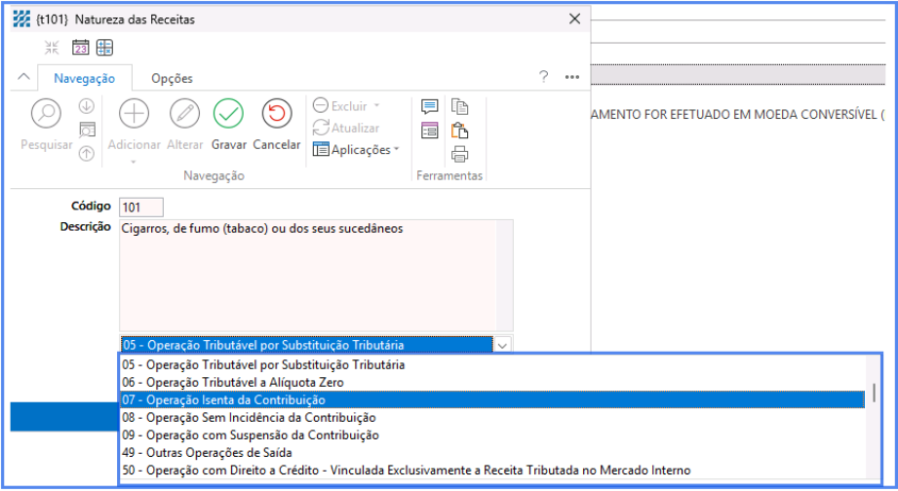Select option 07 - Operação Isenta da Contribuição
Screen dimensions: 898x491
pyautogui.click(x=223, y=400)
